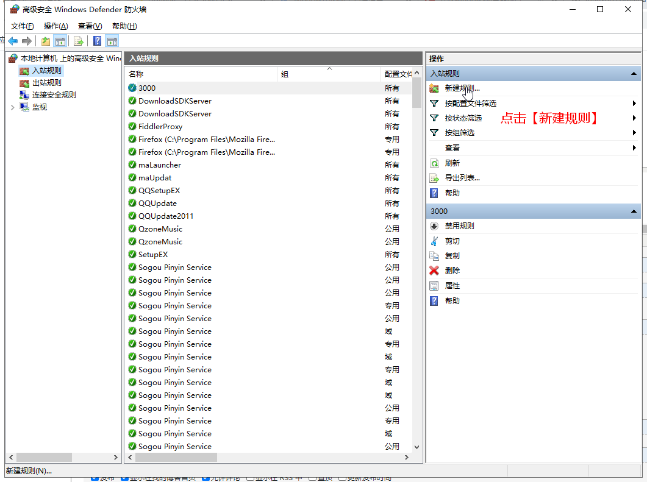Sort by the 名称 column header
This screenshot has width=647, height=482.
coord(201,74)
